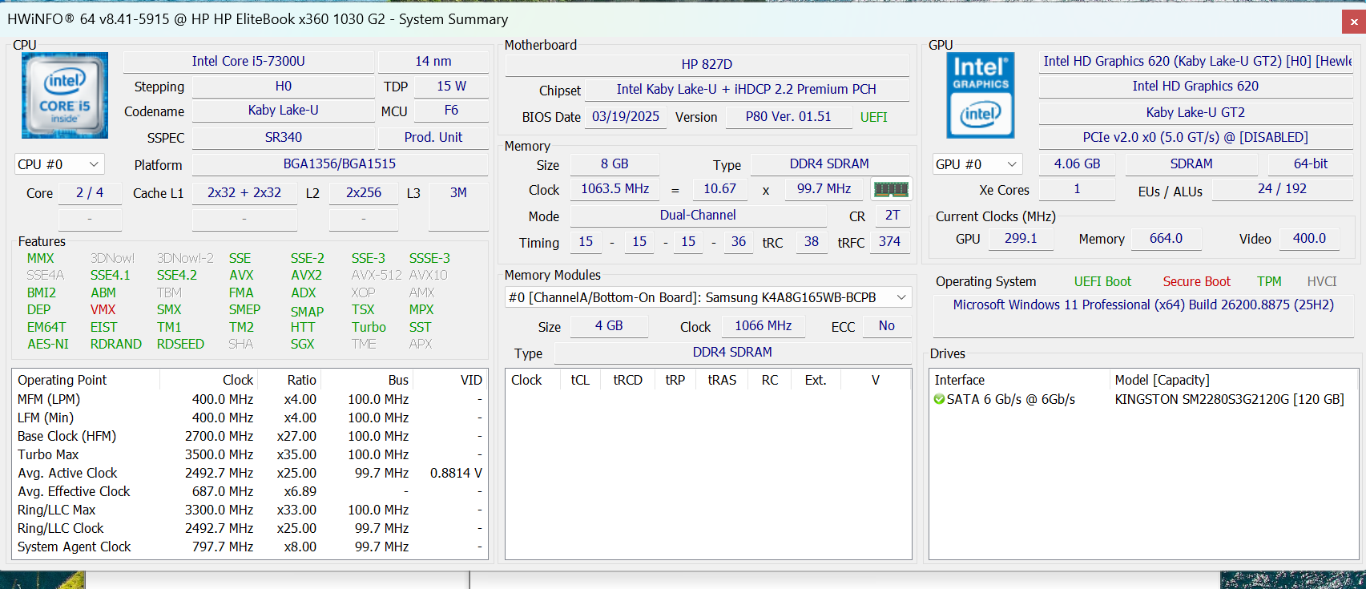Click the Avg. Effective Clock row
This screenshot has width=1366, height=589.
click(x=250, y=491)
